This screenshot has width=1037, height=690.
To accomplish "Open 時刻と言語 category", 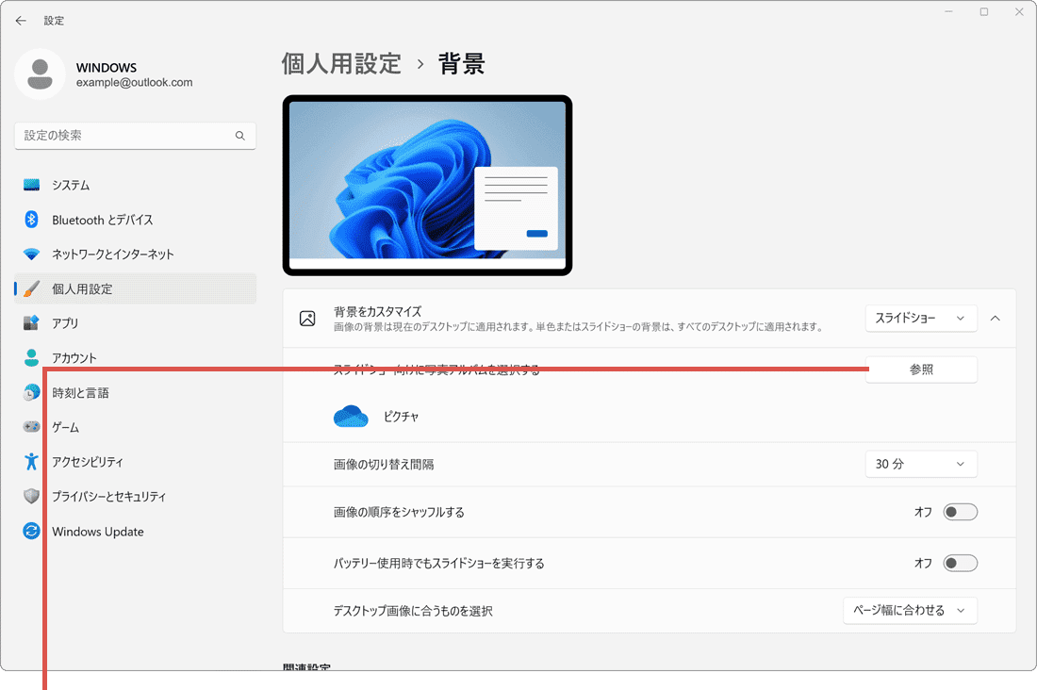I will [135, 392].
